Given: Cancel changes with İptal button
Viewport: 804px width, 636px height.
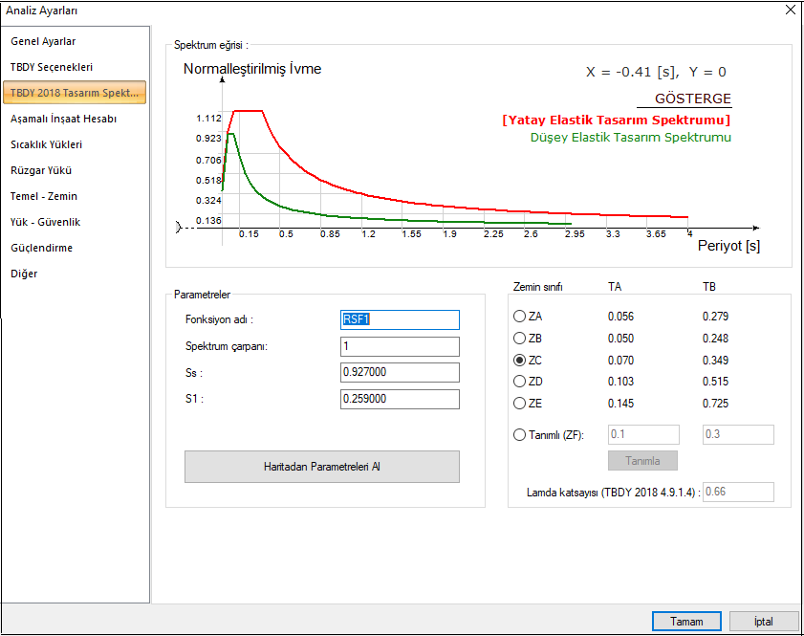Looking at the screenshot, I should [763, 621].
